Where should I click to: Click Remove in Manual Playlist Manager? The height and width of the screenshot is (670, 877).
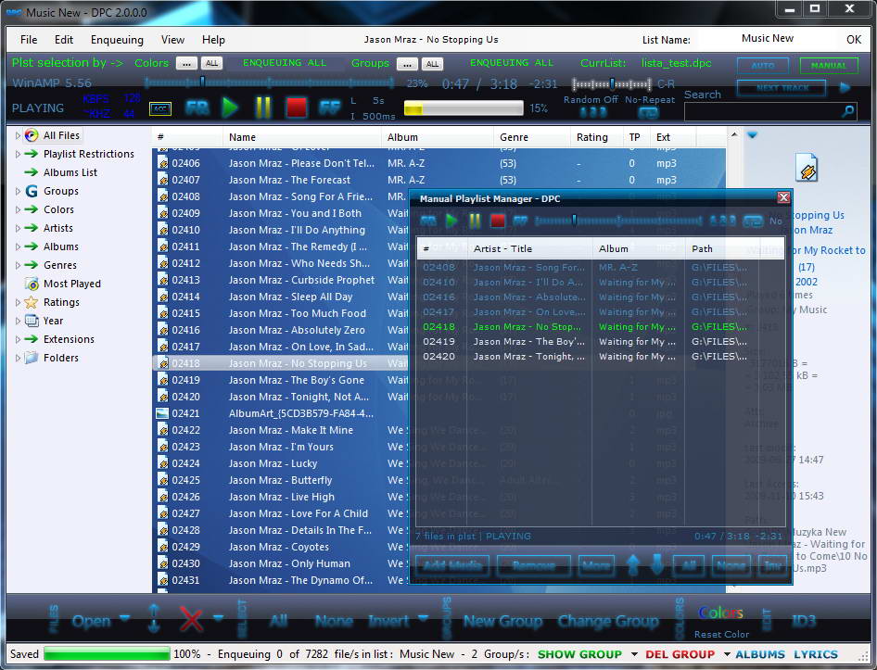pos(534,565)
